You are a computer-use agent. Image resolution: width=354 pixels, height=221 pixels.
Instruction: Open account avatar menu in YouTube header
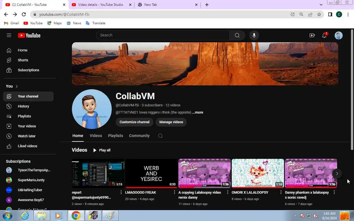point(339,35)
